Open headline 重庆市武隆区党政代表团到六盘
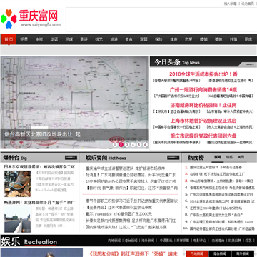Screen dimensions: 257x257 pyautogui.click(x=203, y=136)
